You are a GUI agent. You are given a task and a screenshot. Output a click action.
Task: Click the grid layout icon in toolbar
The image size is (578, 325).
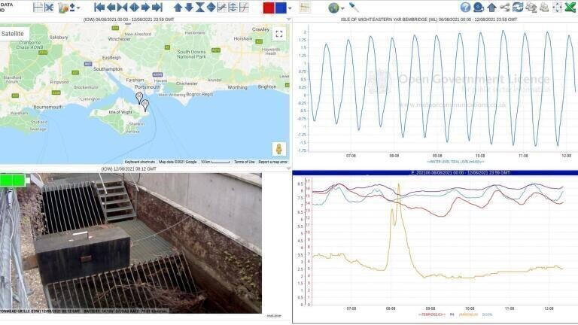(x=38, y=8)
